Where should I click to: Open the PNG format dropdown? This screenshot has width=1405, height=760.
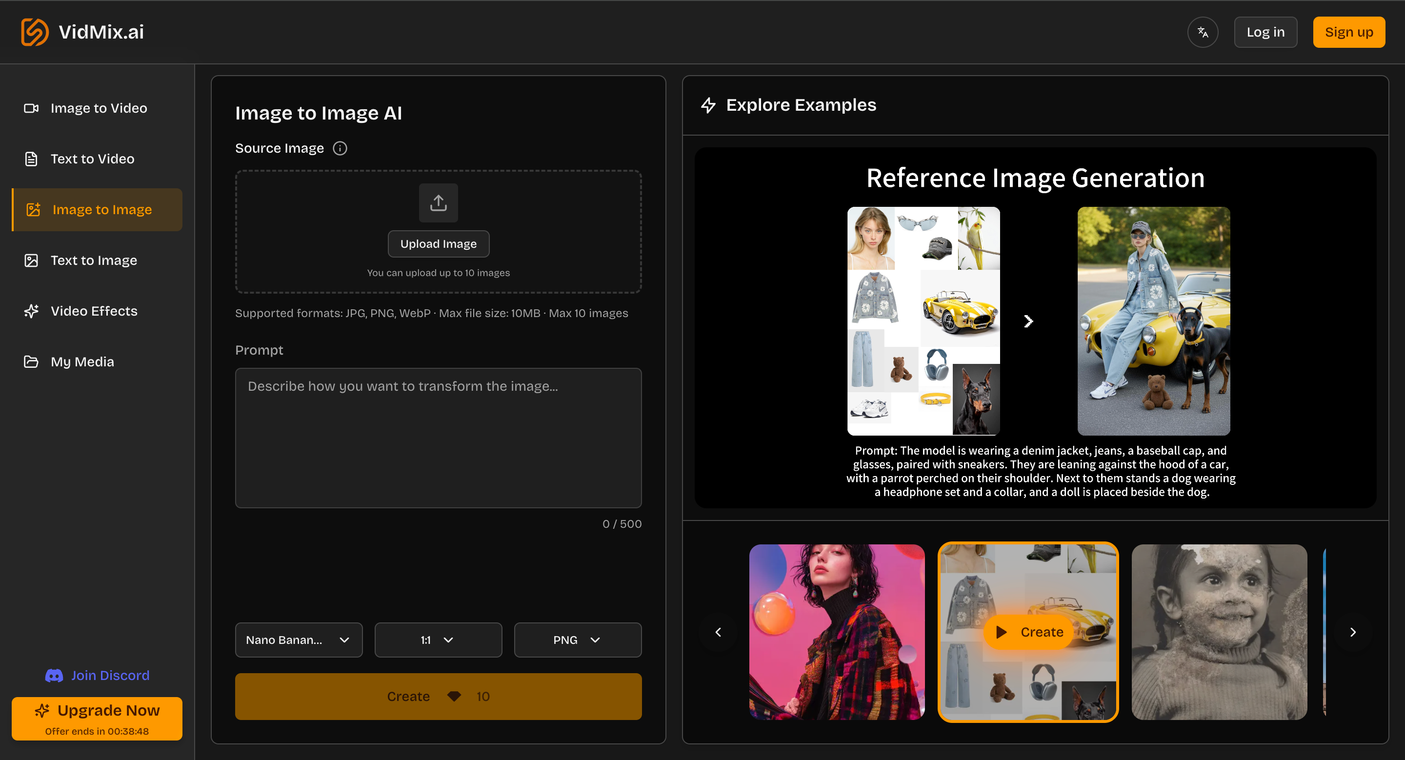coord(577,640)
